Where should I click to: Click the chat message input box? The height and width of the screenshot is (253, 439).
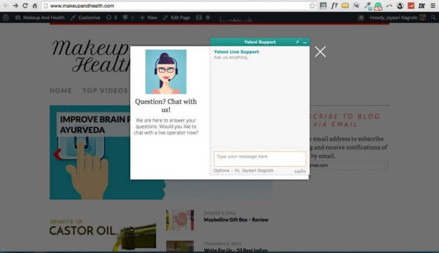[260, 159]
